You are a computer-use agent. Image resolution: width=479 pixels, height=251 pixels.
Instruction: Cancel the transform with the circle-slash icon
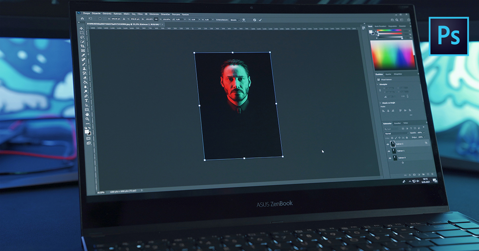(x=255, y=20)
